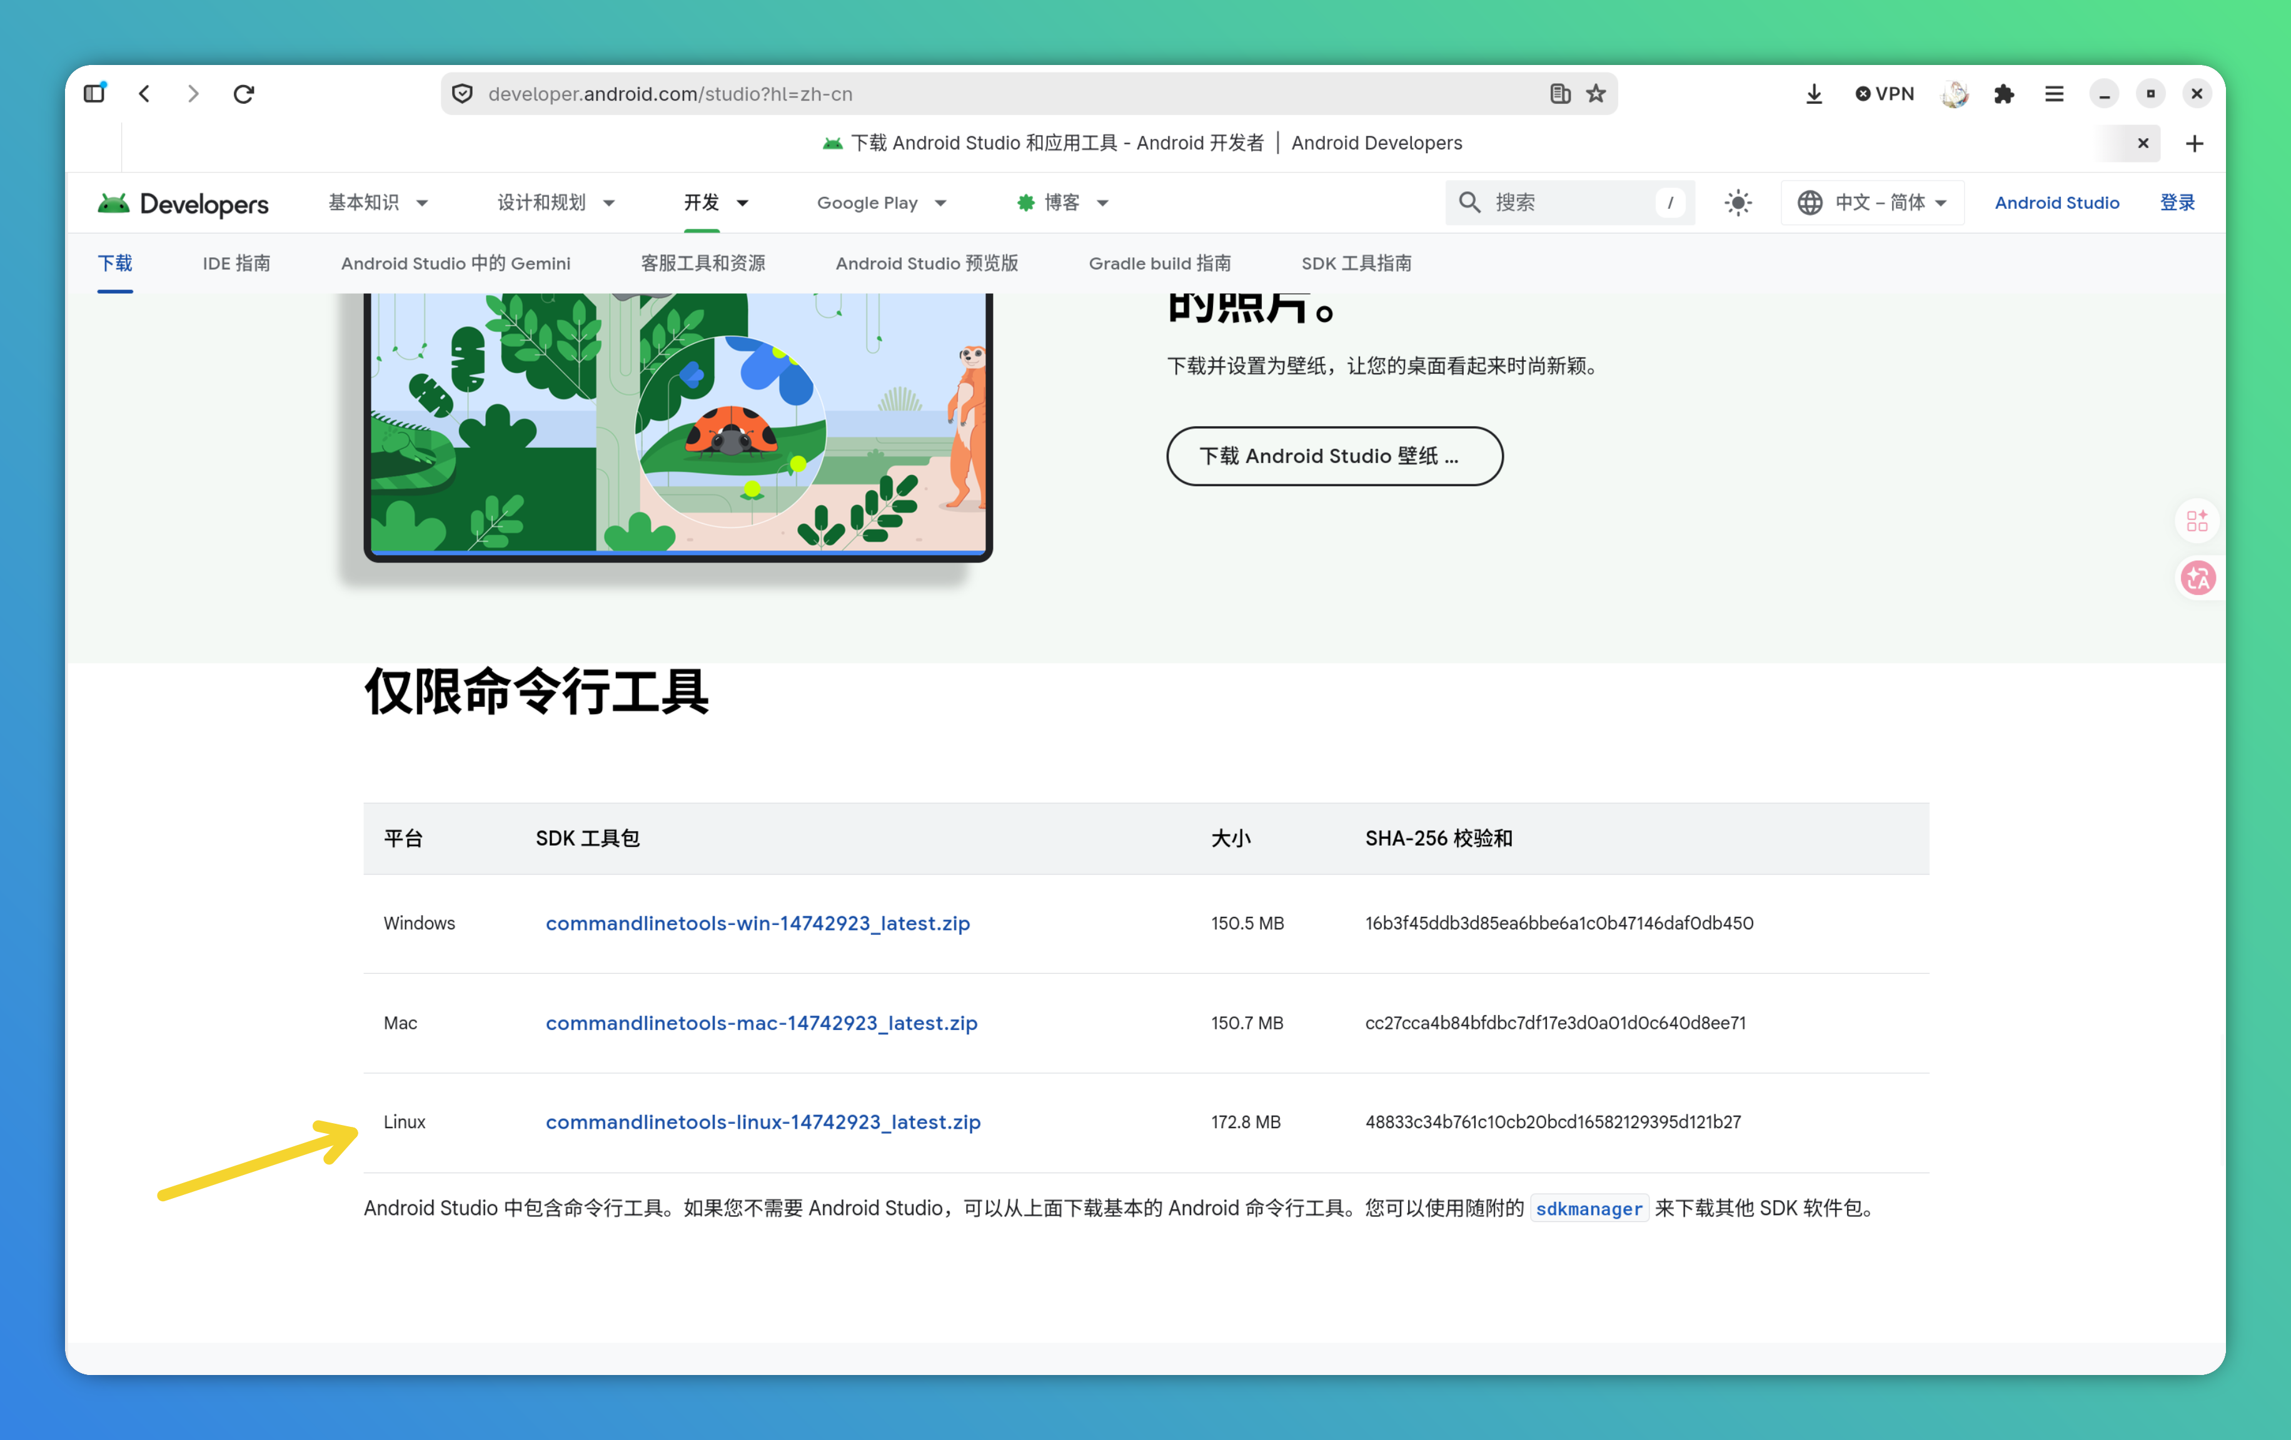Focus the 搜索 search field

pos(1570,202)
